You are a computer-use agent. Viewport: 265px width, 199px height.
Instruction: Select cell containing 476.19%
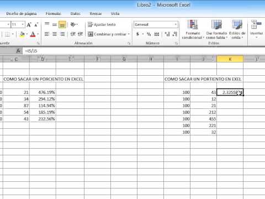43,92
